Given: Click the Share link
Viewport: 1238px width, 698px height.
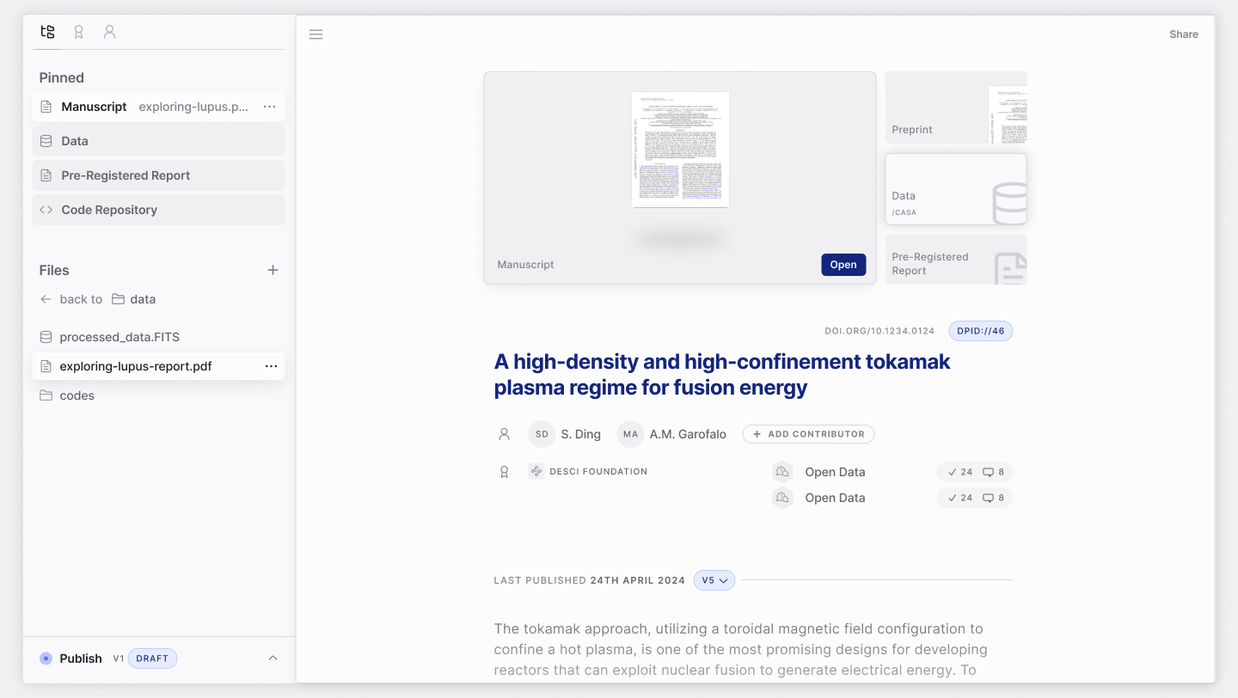Looking at the screenshot, I should point(1183,34).
